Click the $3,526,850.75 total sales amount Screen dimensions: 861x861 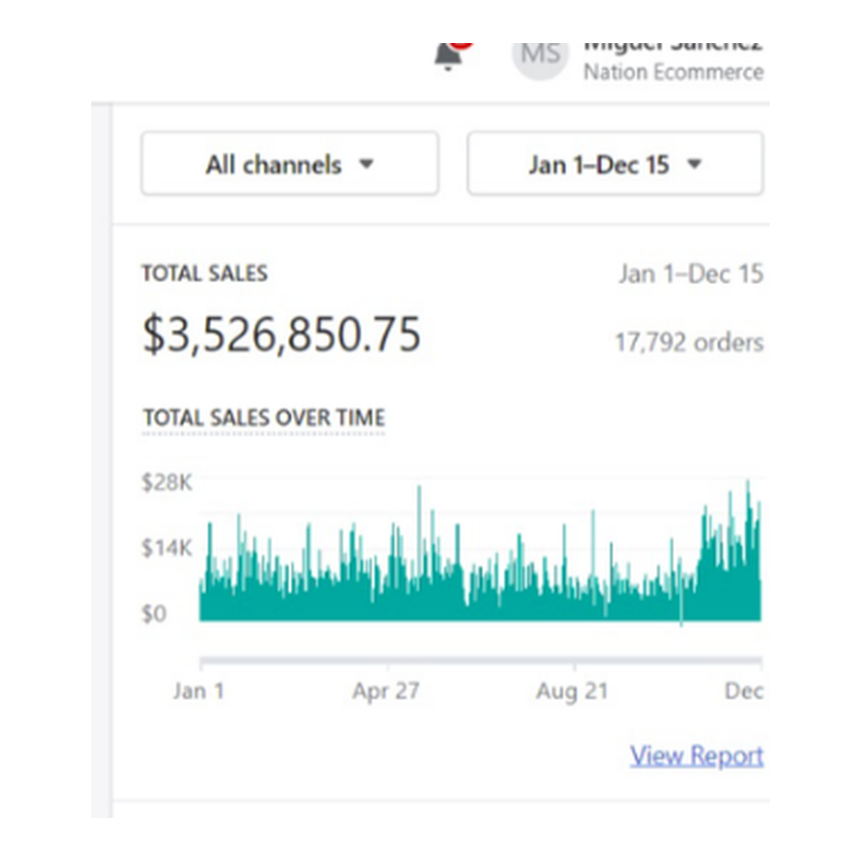(x=282, y=334)
